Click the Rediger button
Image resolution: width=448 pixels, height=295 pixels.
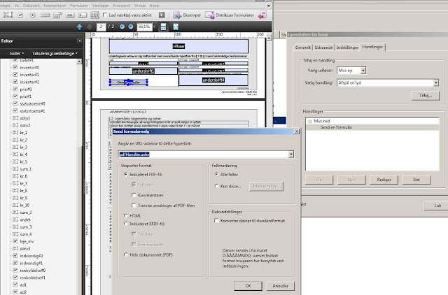(384, 180)
